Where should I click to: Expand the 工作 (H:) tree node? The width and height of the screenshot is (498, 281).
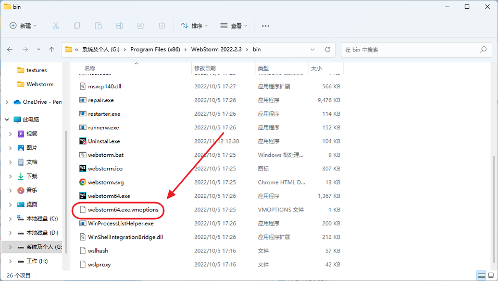[x=10, y=261]
